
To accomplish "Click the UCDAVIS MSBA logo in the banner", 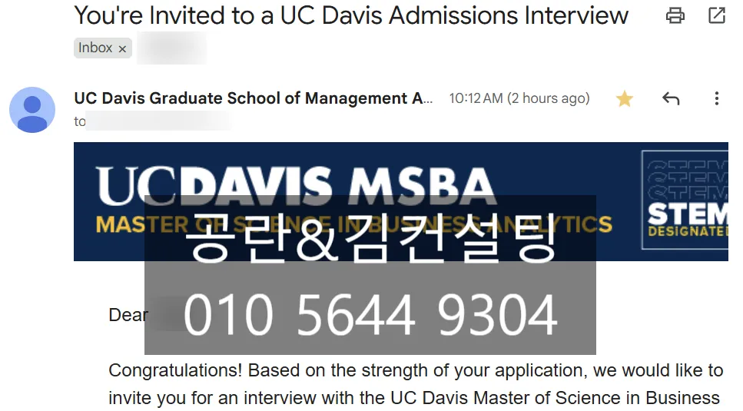I will pyautogui.click(x=296, y=186).
